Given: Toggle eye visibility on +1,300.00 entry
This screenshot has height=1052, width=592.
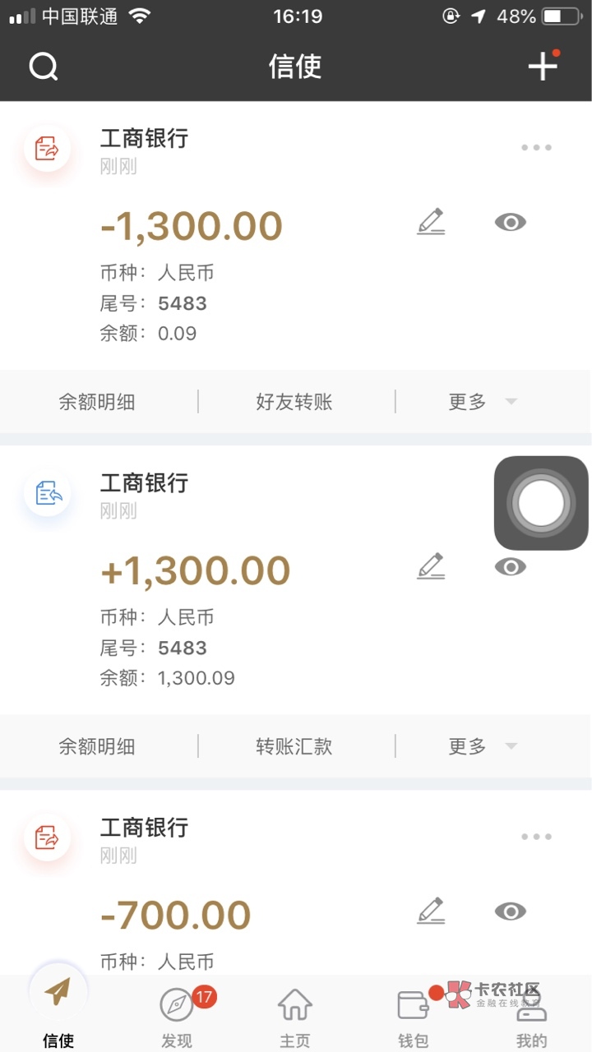Looking at the screenshot, I should pos(510,566).
